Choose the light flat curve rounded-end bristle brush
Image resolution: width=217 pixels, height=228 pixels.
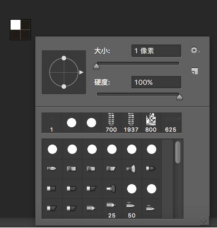point(92,169)
